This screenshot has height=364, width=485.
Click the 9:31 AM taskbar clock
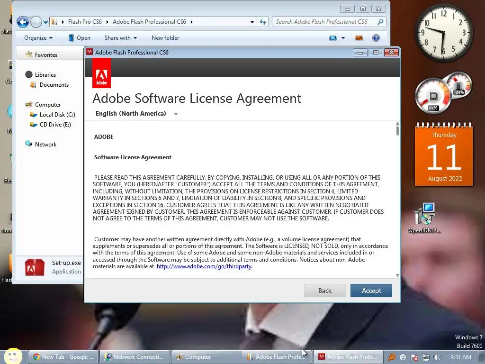460,357
